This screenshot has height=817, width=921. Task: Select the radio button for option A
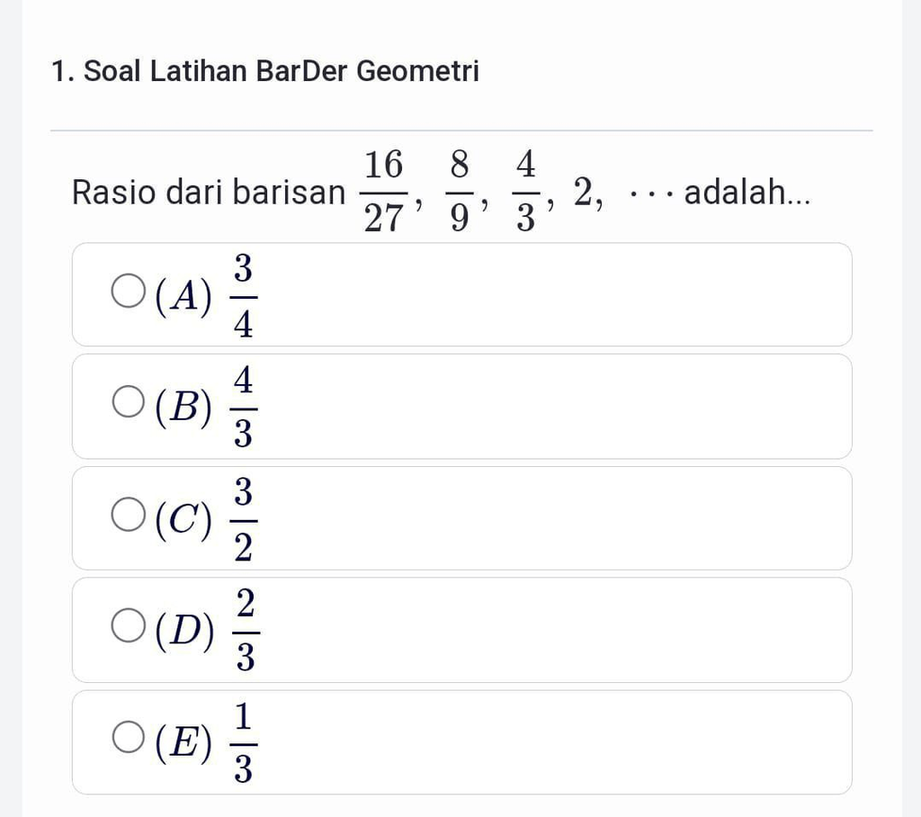coord(127,293)
